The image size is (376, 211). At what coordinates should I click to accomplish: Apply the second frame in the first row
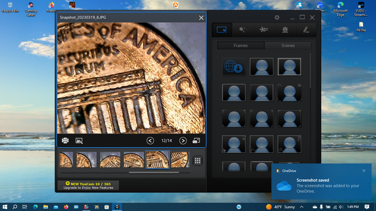[x=262, y=66]
